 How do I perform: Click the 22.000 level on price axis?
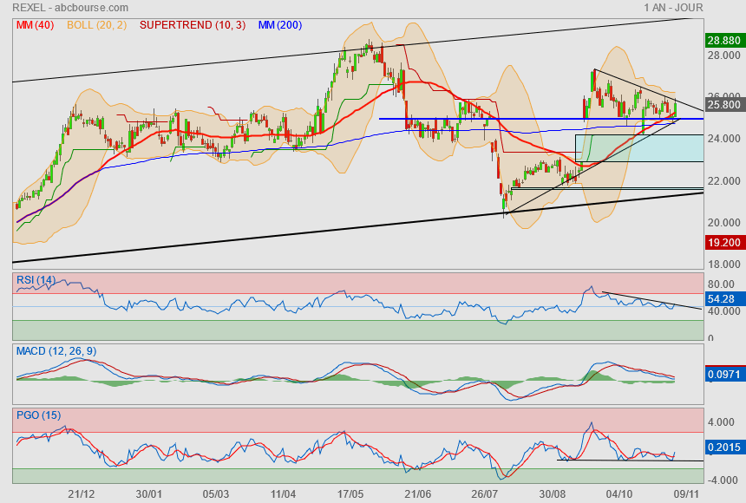722,180
